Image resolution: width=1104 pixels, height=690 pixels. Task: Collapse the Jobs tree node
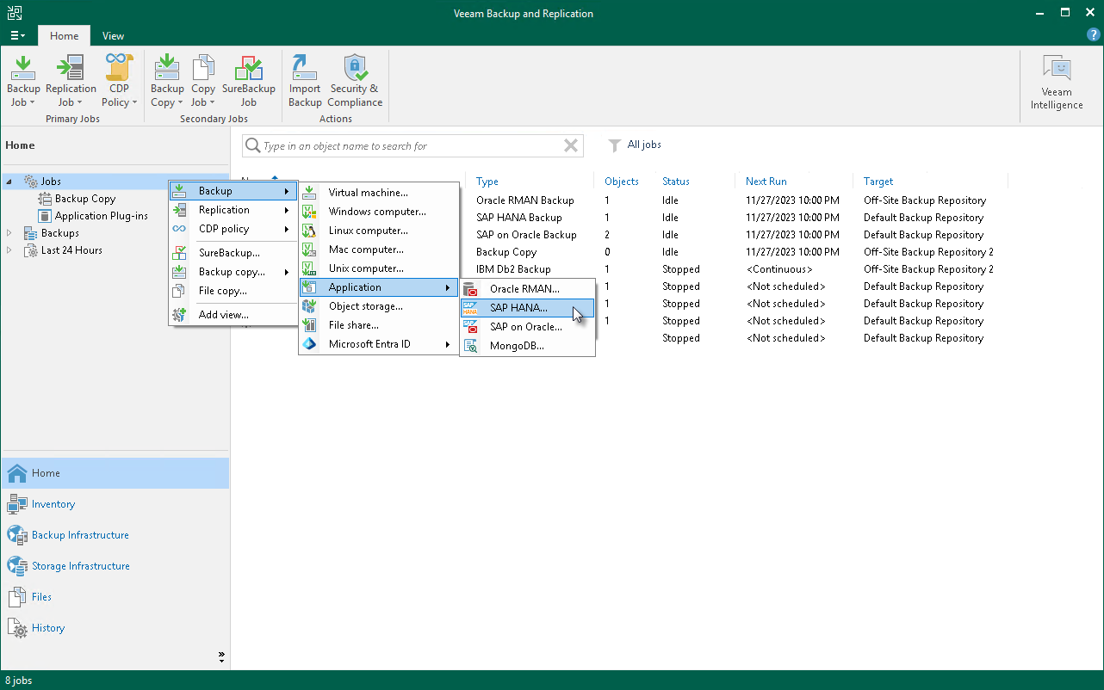(9, 182)
